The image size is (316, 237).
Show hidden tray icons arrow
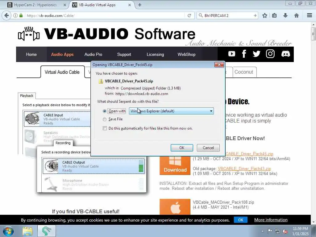[x=262, y=231]
